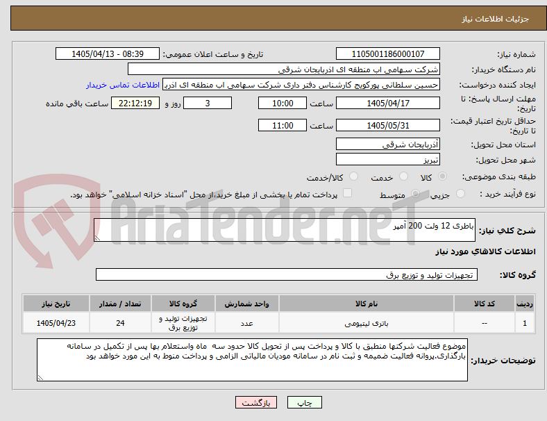Open the اطلاعات تماس خریدار link
This screenshot has height=421, width=547.
click(x=123, y=85)
